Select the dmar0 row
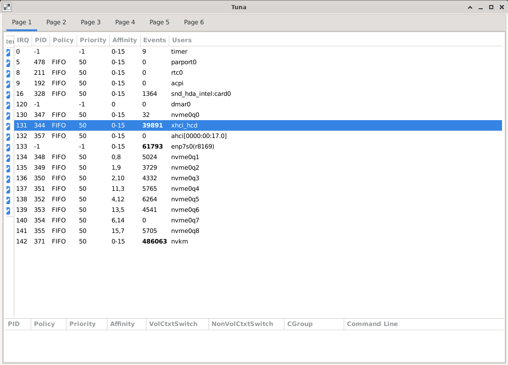This screenshot has height=365, width=508. click(258, 104)
